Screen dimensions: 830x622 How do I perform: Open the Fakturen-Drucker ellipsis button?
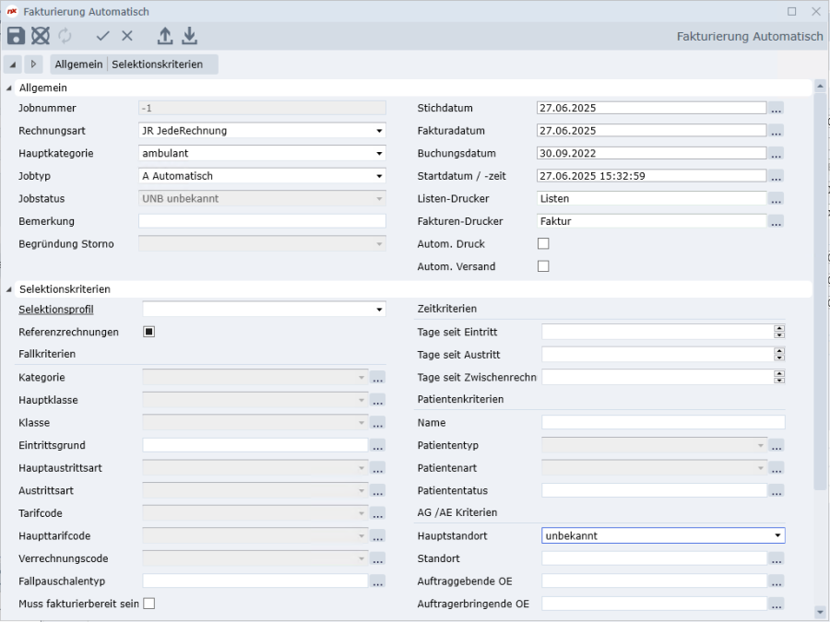[777, 221]
